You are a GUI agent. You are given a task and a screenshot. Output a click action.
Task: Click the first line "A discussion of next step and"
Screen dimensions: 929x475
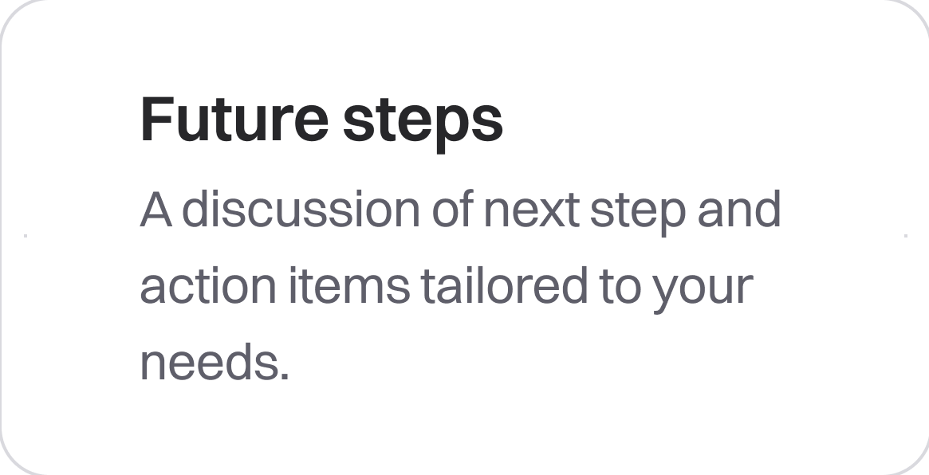[x=460, y=213]
